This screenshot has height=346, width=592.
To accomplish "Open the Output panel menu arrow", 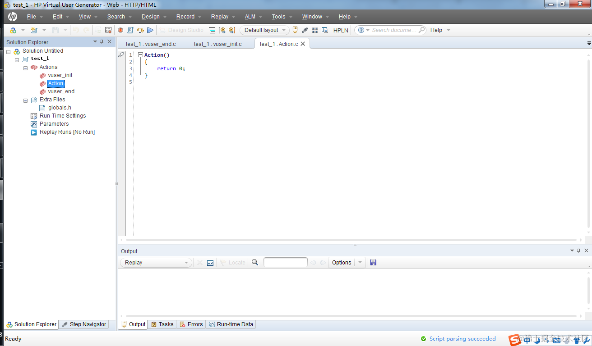I will pyautogui.click(x=572, y=250).
